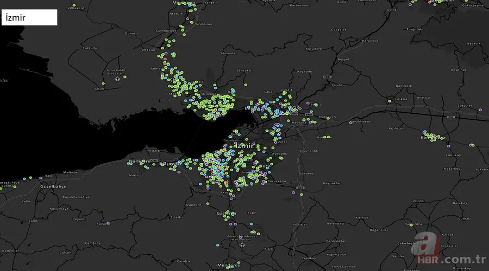Click the Çatalca village label
The image size is (489, 271).
click(x=184, y=261)
